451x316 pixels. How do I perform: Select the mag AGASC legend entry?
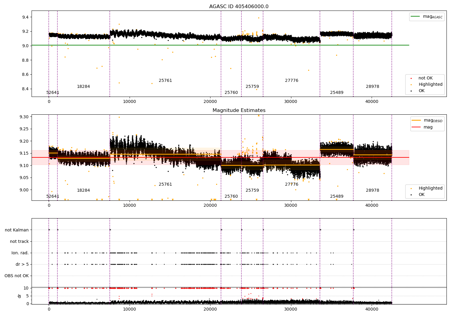pos(427,17)
